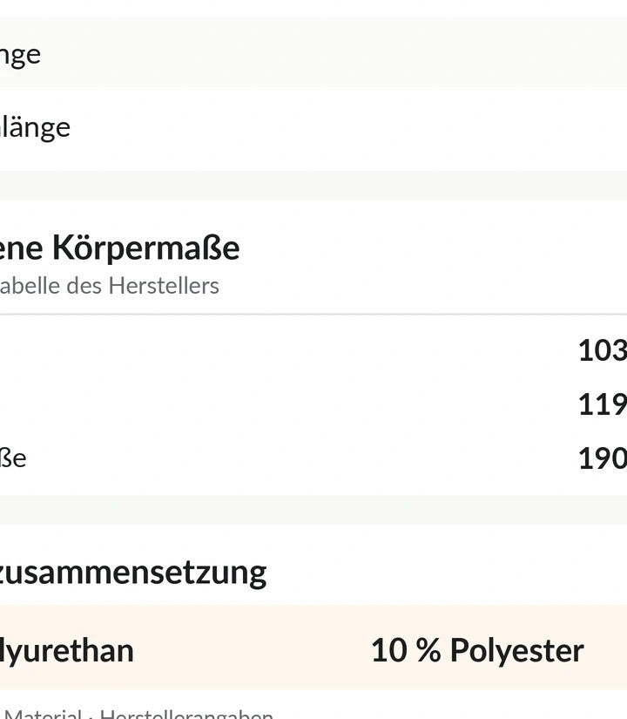Image resolution: width=627 pixels, height=719 pixels.
Task: Open the 'Herstellerangaben' footnote text
Action: [186, 715]
